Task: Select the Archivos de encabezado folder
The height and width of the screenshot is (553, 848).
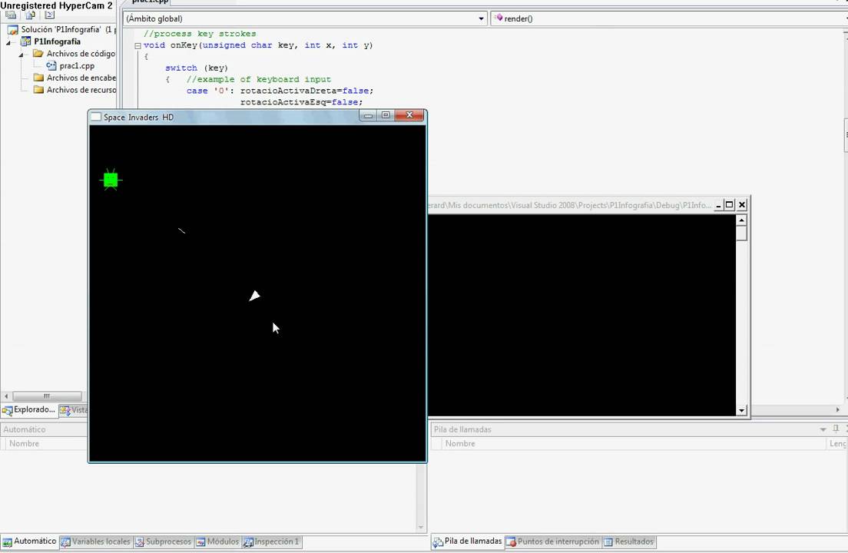Action: click(x=74, y=78)
